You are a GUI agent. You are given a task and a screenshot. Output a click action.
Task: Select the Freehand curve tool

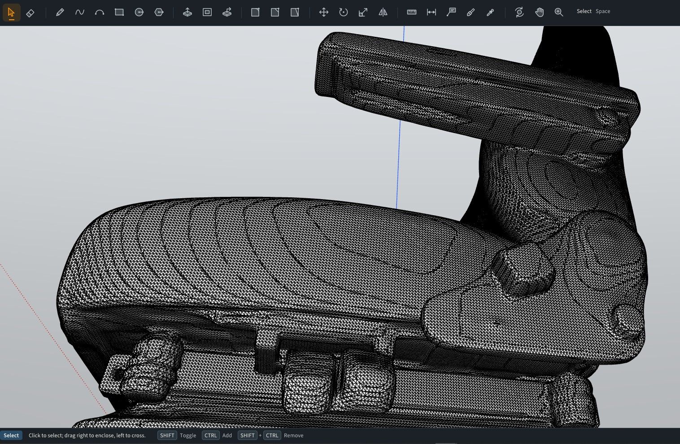80,13
